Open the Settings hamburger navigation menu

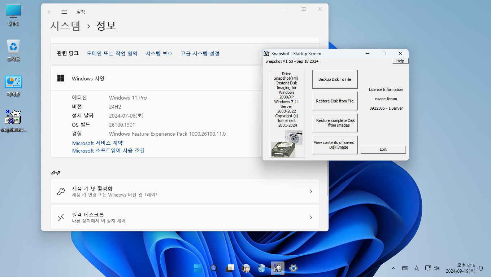pyautogui.click(x=64, y=12)
